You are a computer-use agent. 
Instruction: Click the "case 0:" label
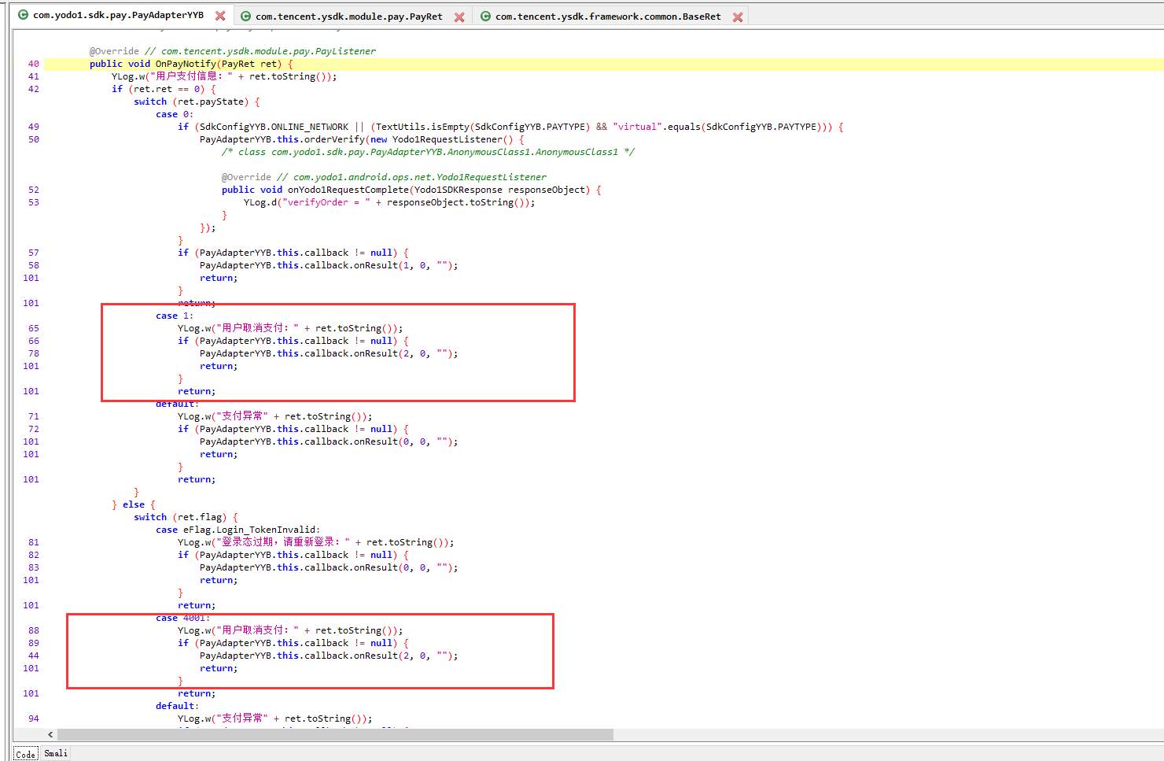click(x=175, y=114)
